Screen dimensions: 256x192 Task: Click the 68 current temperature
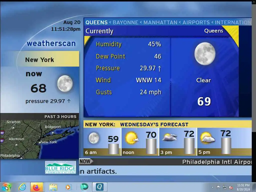(x=38, y=88)
